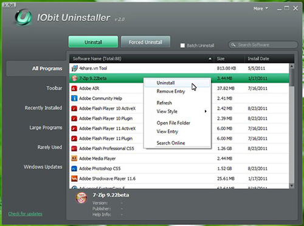Viewport: 304px width, 226px height.
Task: Enable the Batch Uninstall checkbox
Action: coord(182,46)
